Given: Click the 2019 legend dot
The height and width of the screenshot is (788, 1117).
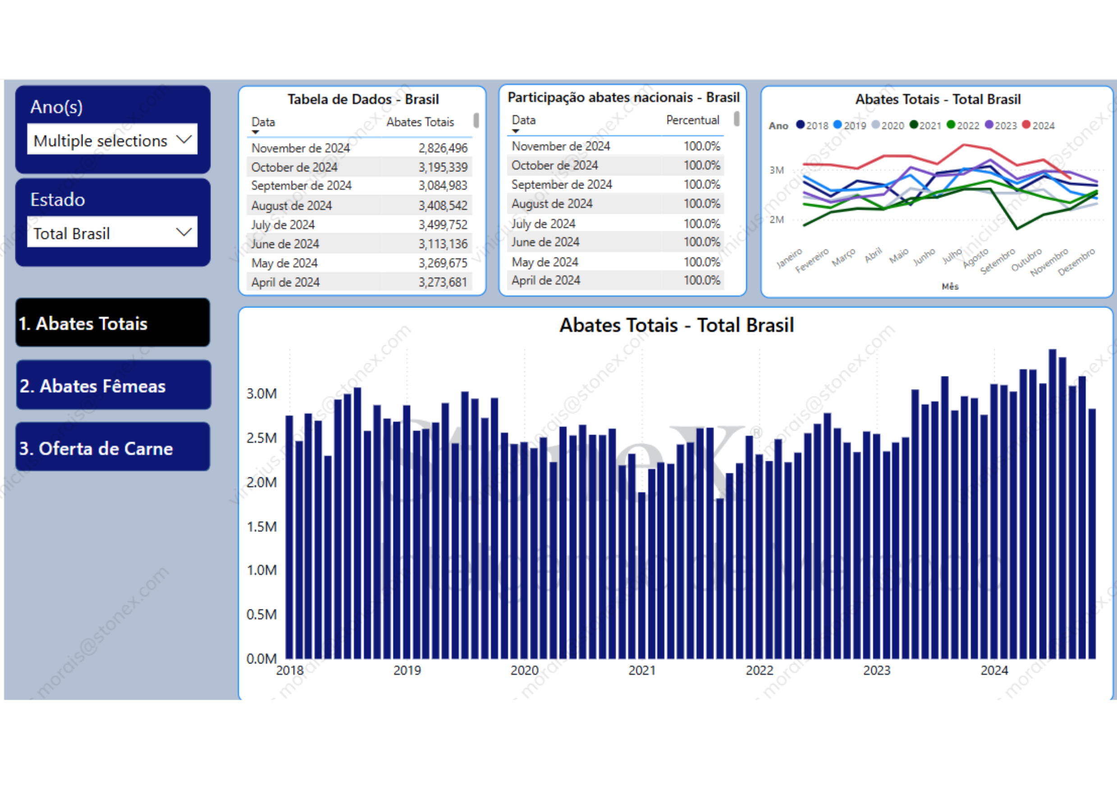Looking at the screenshot, I should [x=837, y=124].
